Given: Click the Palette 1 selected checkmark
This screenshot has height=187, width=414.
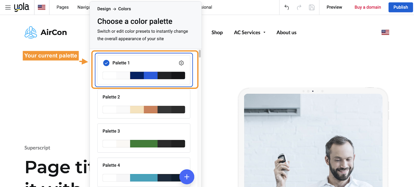Looking at the screenshot, I should (106, 63).
